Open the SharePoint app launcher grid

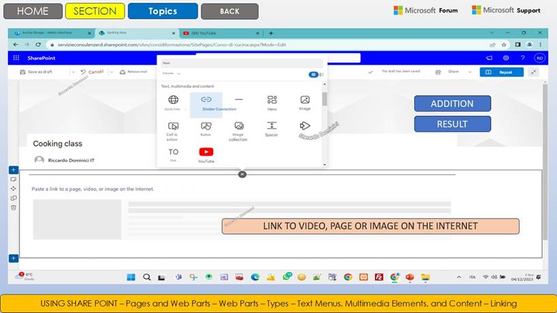(16, 58)
